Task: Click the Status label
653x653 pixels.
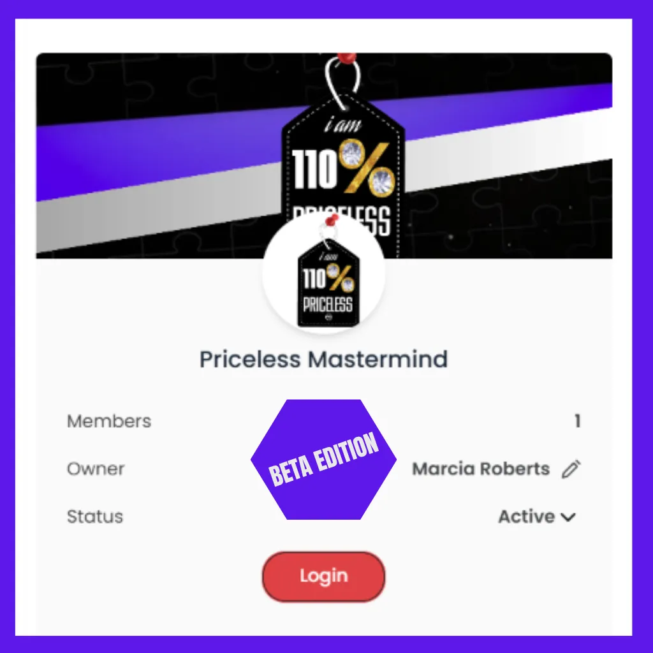Action: coord(95,517)
